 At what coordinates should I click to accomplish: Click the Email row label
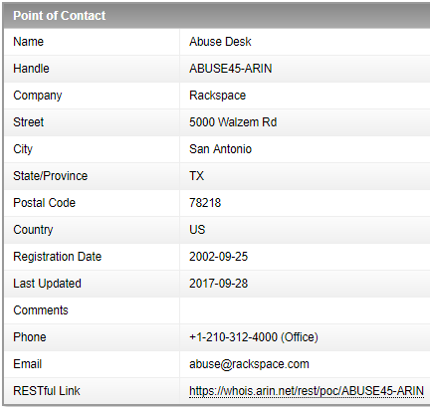pyautogui.click(x=28, y=364)
